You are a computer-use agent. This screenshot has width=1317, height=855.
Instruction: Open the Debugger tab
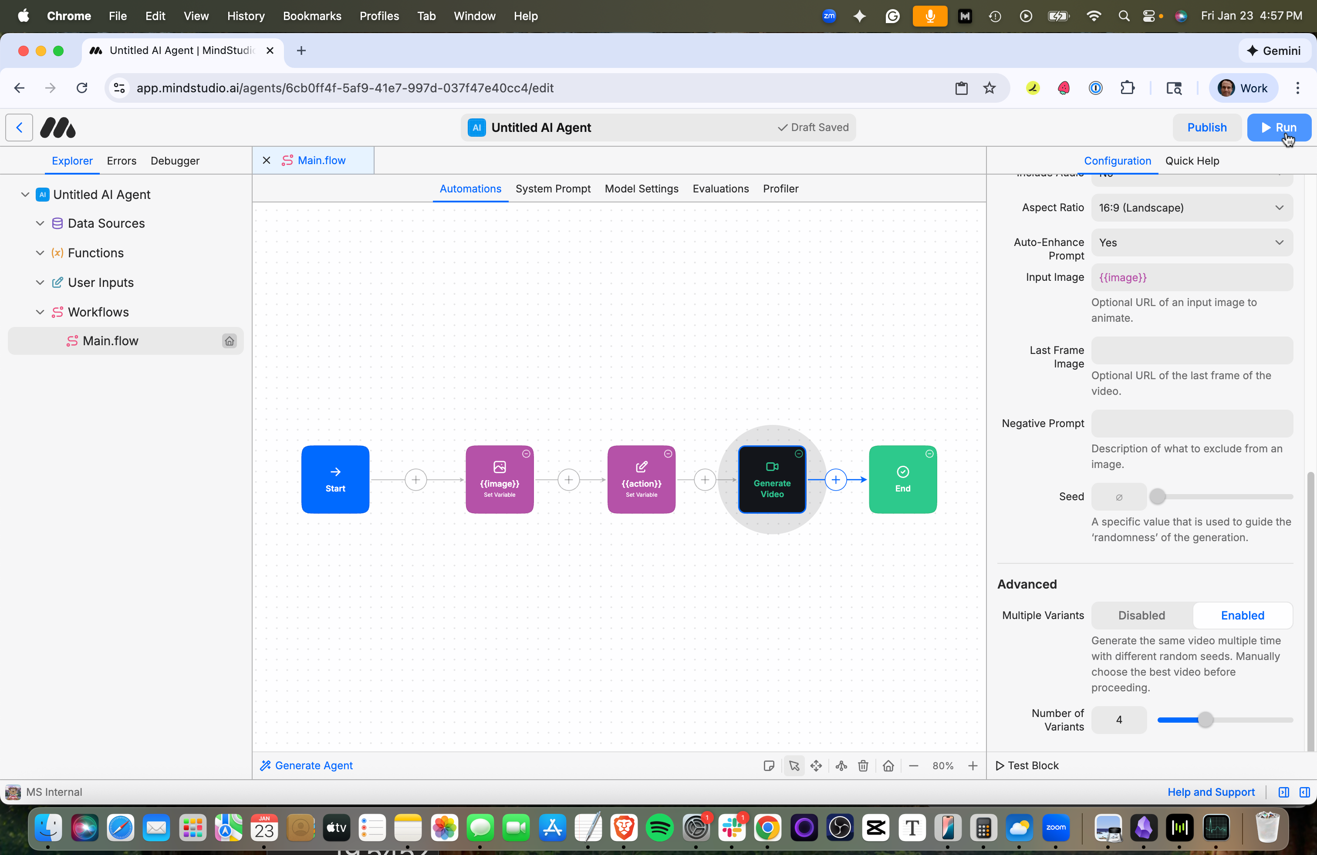pyautogui.click(x=175, y=161)
